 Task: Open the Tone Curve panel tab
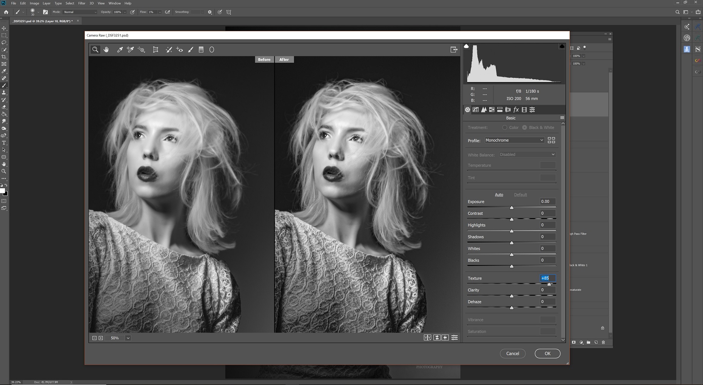coord(476,110)
